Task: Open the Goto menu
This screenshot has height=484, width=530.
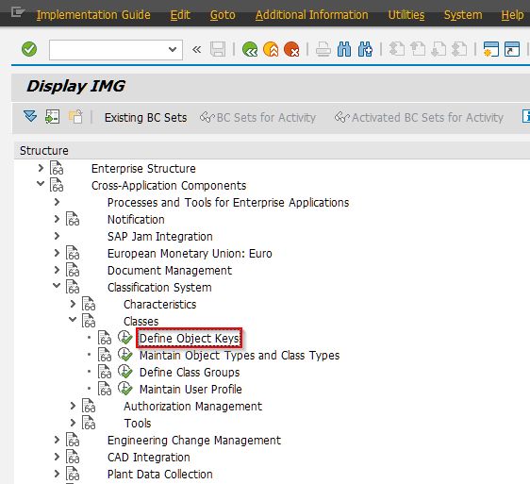Action: 223,15
